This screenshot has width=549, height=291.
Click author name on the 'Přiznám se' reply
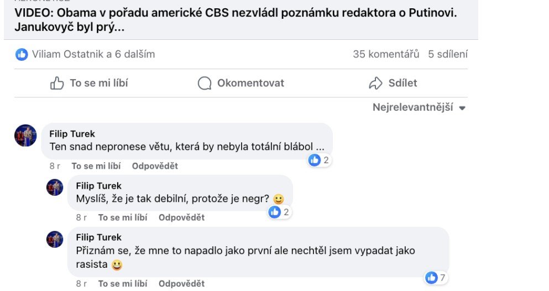point(98,237)
